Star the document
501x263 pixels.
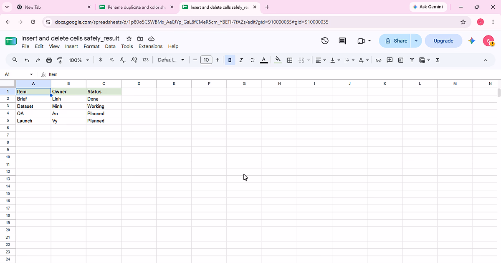point(129,38)
